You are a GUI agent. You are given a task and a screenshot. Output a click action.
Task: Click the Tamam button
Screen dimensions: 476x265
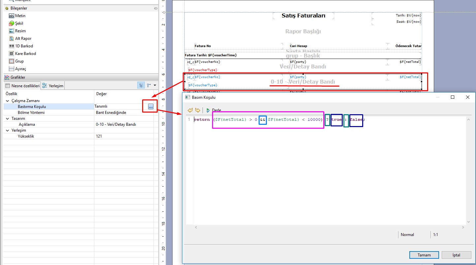tap(424, 255)
